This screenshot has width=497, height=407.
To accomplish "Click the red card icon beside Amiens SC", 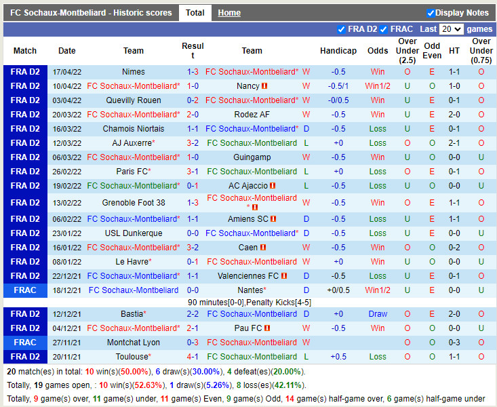I will pos(273,219).
